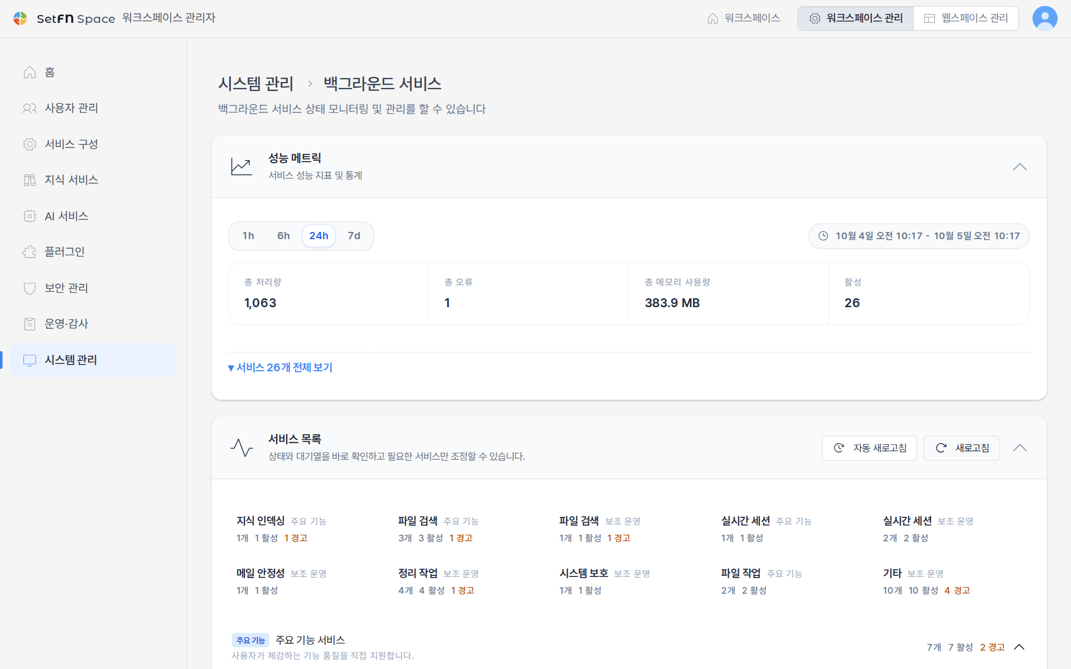The image size is (1071, 669).
Task: Click the 서비스 목록 activity pulse icon
Action: pos(242,448)
